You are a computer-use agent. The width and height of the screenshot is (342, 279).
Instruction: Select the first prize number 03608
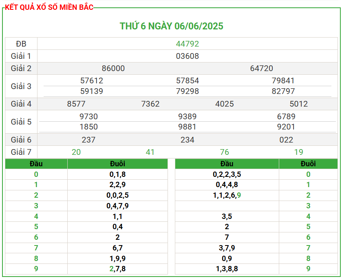tap(188, 56)
